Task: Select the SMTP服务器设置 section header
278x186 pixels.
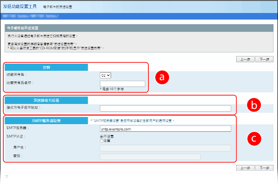Action: (46, 120)
